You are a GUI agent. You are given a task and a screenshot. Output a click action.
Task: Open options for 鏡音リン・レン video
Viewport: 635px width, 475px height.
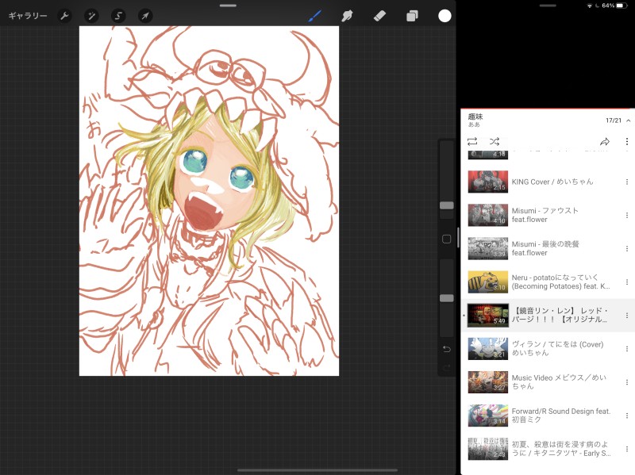[x=627, y=315]
